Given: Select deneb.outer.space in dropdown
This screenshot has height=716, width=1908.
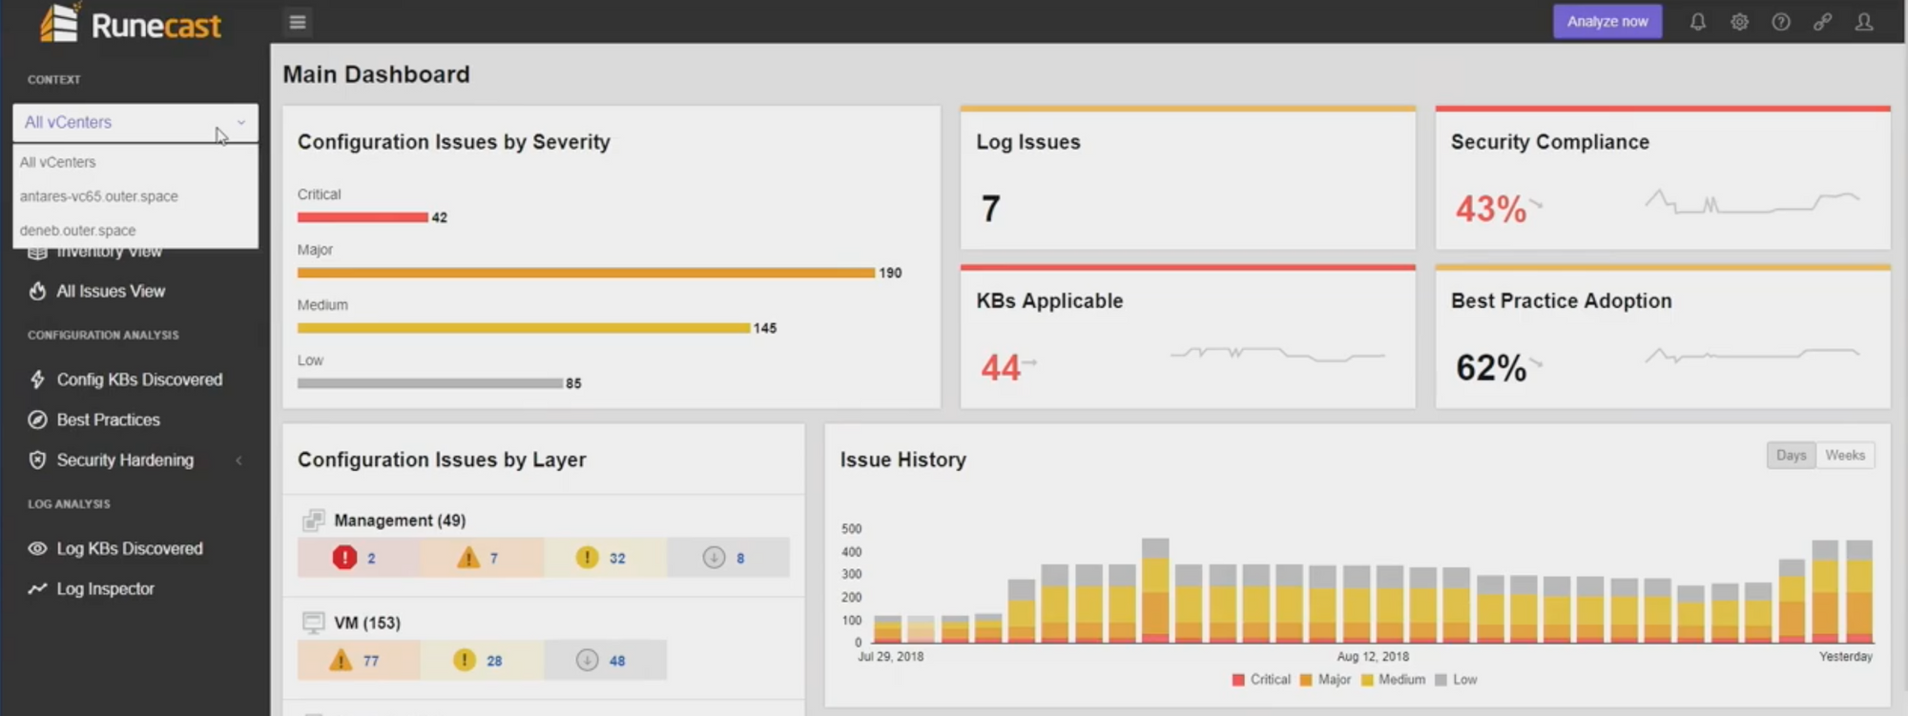Looking at the screenshot, I should [135, 231].
